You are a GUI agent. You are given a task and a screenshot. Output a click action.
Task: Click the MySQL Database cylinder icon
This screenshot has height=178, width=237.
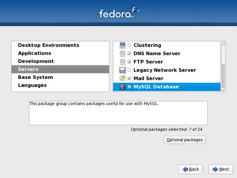(x=122, y=87)
